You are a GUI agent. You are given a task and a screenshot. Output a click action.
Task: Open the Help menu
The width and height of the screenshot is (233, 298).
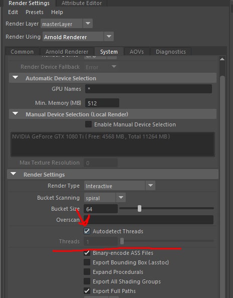pyautogui.click(x=57, y=12)
